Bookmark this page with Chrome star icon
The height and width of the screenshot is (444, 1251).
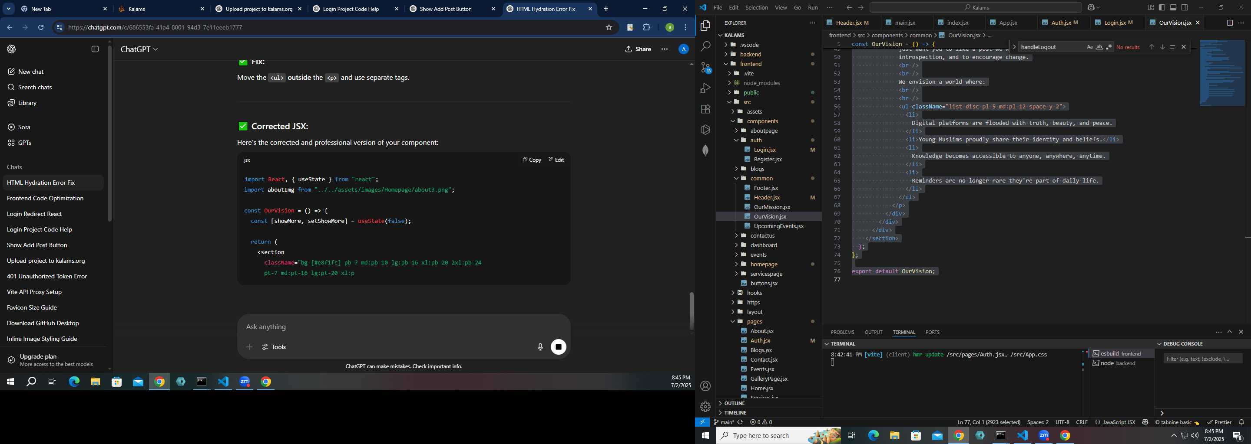609,28
